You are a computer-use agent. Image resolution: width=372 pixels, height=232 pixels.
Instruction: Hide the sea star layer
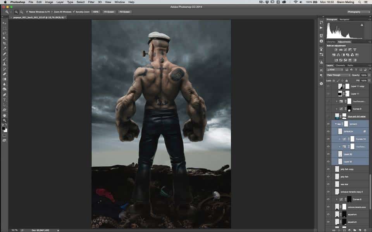pos(328,184)
